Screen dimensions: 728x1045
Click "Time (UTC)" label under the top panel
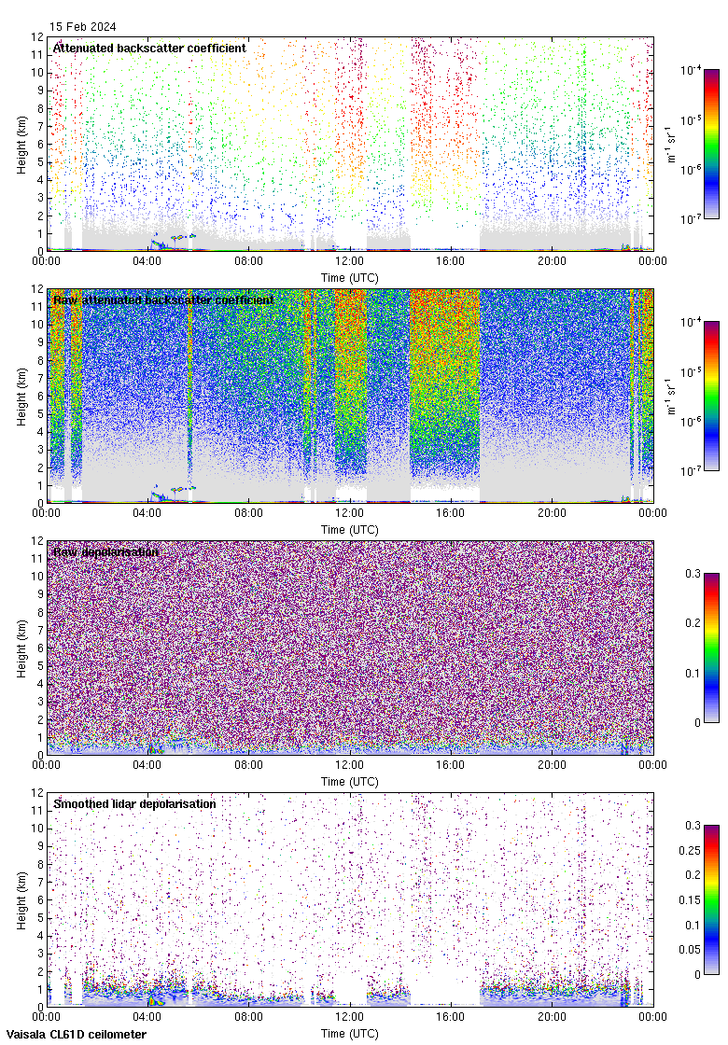click(x=349, y=277)
